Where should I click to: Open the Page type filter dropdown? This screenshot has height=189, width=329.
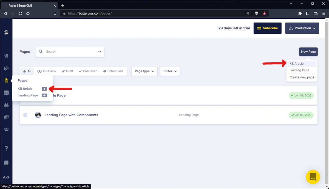[144, 71]
